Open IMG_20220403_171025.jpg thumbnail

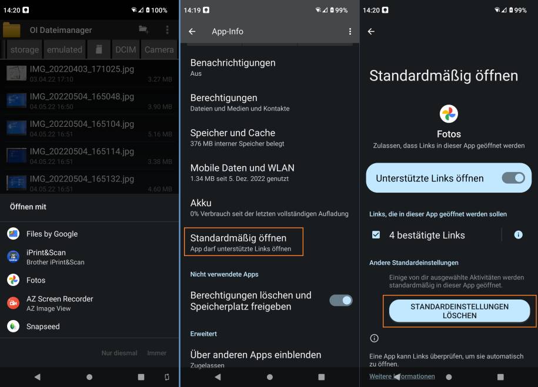tap(16, 73)
